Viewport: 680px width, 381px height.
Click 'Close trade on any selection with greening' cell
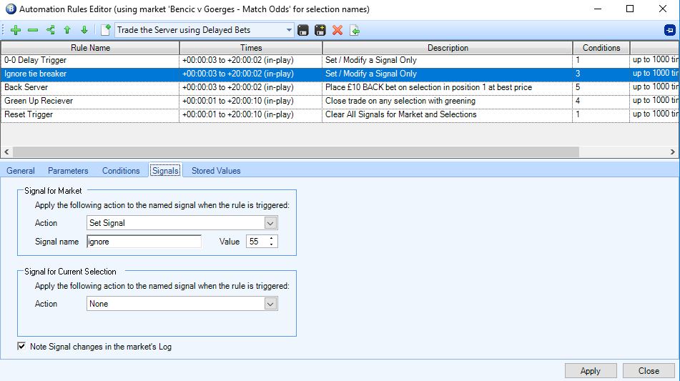point(448,101)
